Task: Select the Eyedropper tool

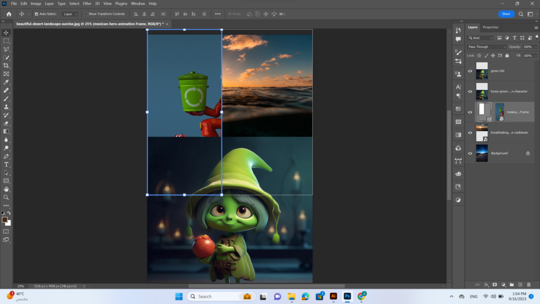Action: pos(6,82)
